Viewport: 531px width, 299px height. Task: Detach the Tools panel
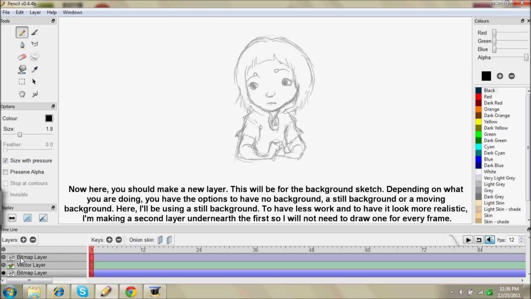click(53, 20)
